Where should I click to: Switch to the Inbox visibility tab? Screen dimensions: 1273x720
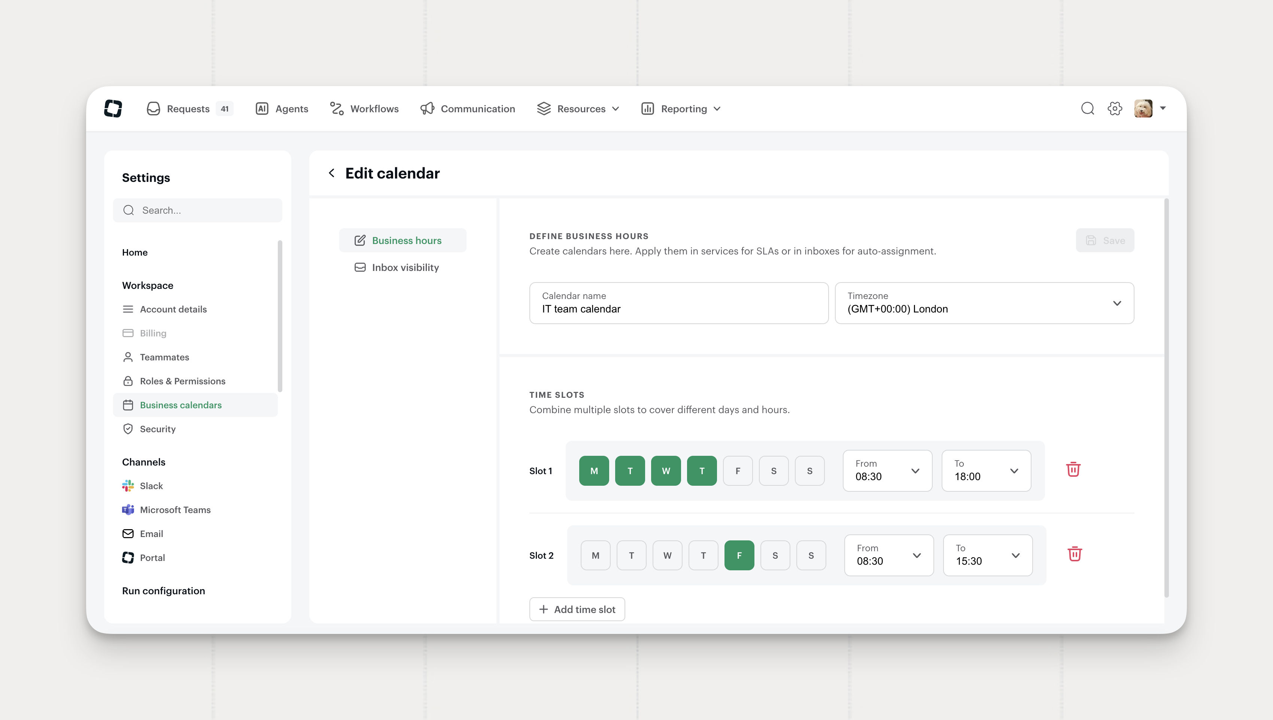pyautogui.click(x=405, y=268)
